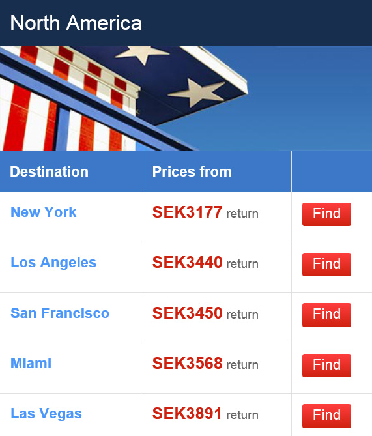
Task: Open the Miami destination link
Action: click(31, 363)
